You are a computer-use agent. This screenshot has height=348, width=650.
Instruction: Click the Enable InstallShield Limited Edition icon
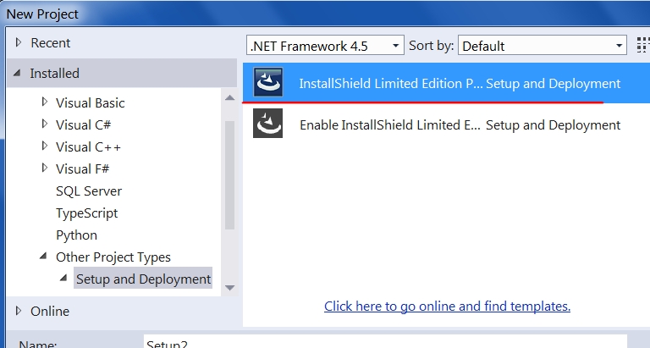(x=267, y=123)
